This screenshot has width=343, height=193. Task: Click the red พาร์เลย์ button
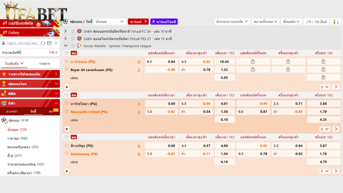[138, 22]
